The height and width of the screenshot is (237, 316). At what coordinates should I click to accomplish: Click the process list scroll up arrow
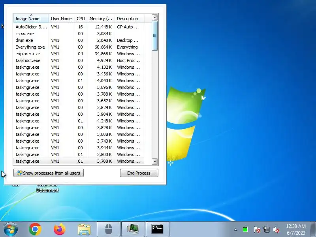pyautogui.click(x=155, y=17)
